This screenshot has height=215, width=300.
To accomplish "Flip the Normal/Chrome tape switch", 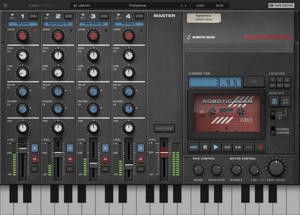I will click(273, 131).
